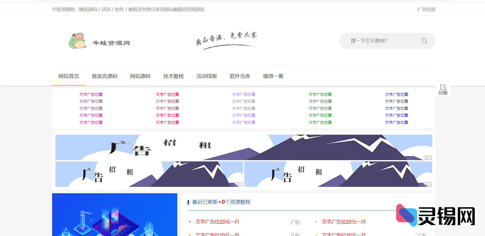Open the 值得一看 section
This screenshot has width=485, height=236.
pos(273,76)
